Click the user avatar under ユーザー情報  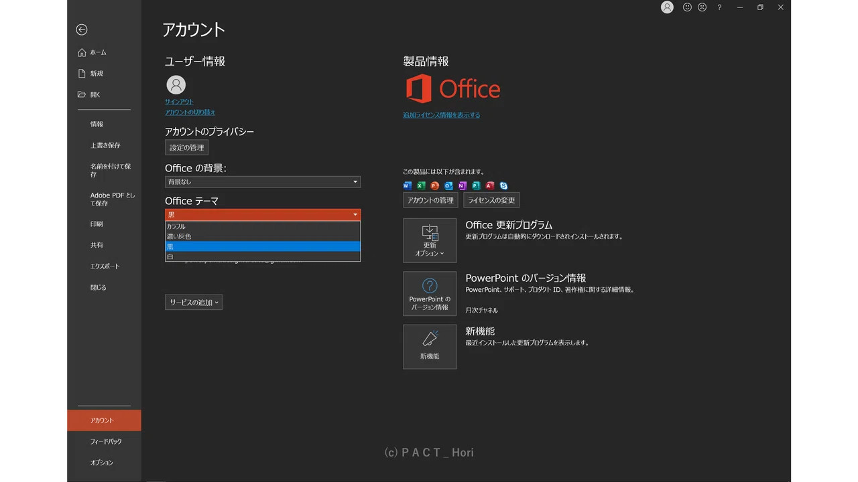point(176,85)
